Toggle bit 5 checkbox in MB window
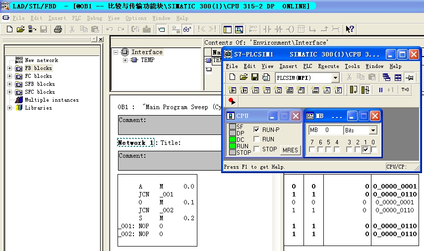The height and width of the screenshot is (251, 424). click(x=329, y=149)
